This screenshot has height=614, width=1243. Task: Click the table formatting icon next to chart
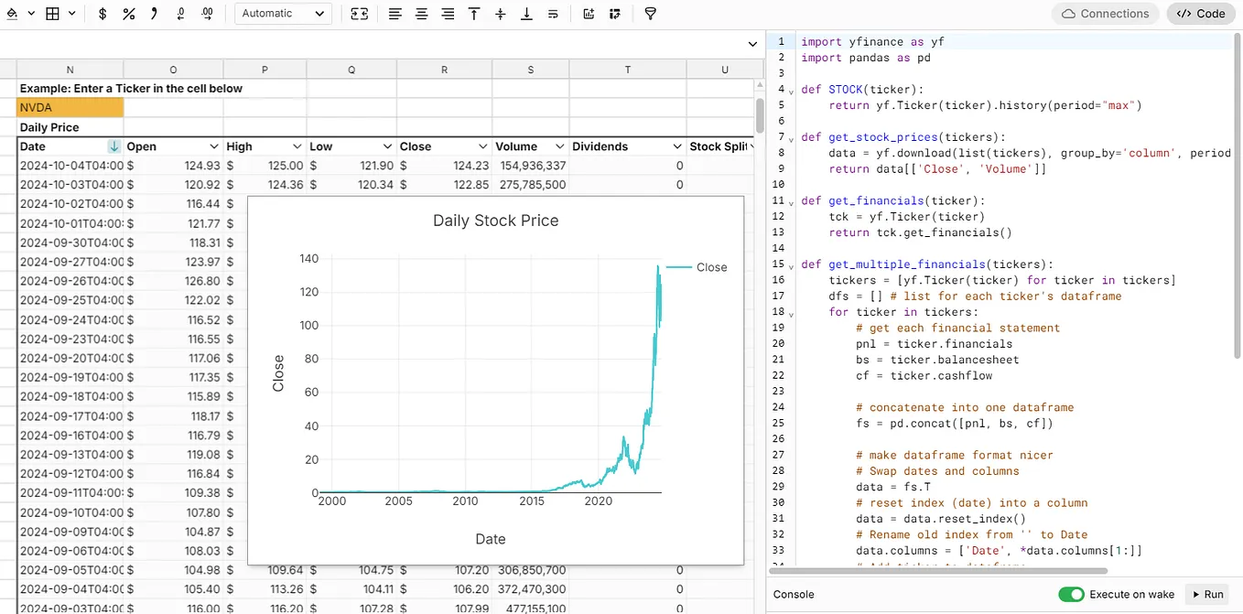click(614, 14)
